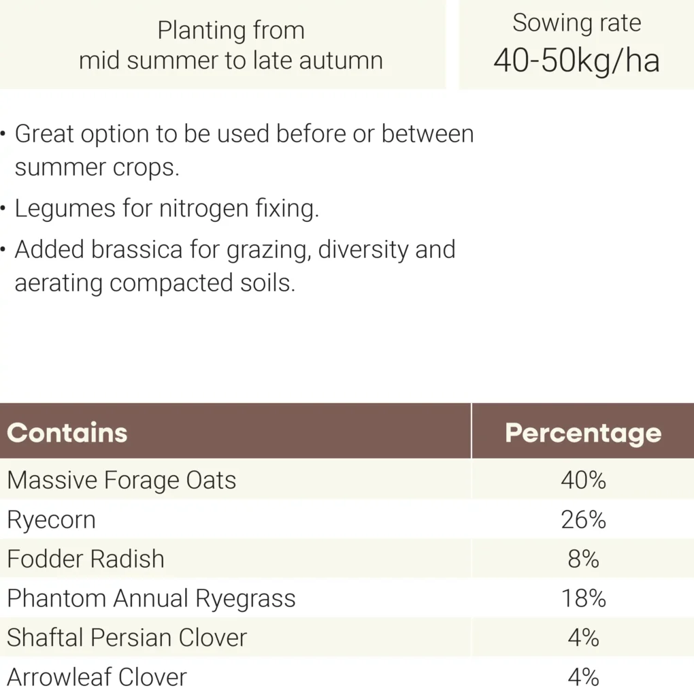Image resolution: width=694 pixels, height=697 pixels.
Task: Click the "Contains" column header
Action: 67,433
